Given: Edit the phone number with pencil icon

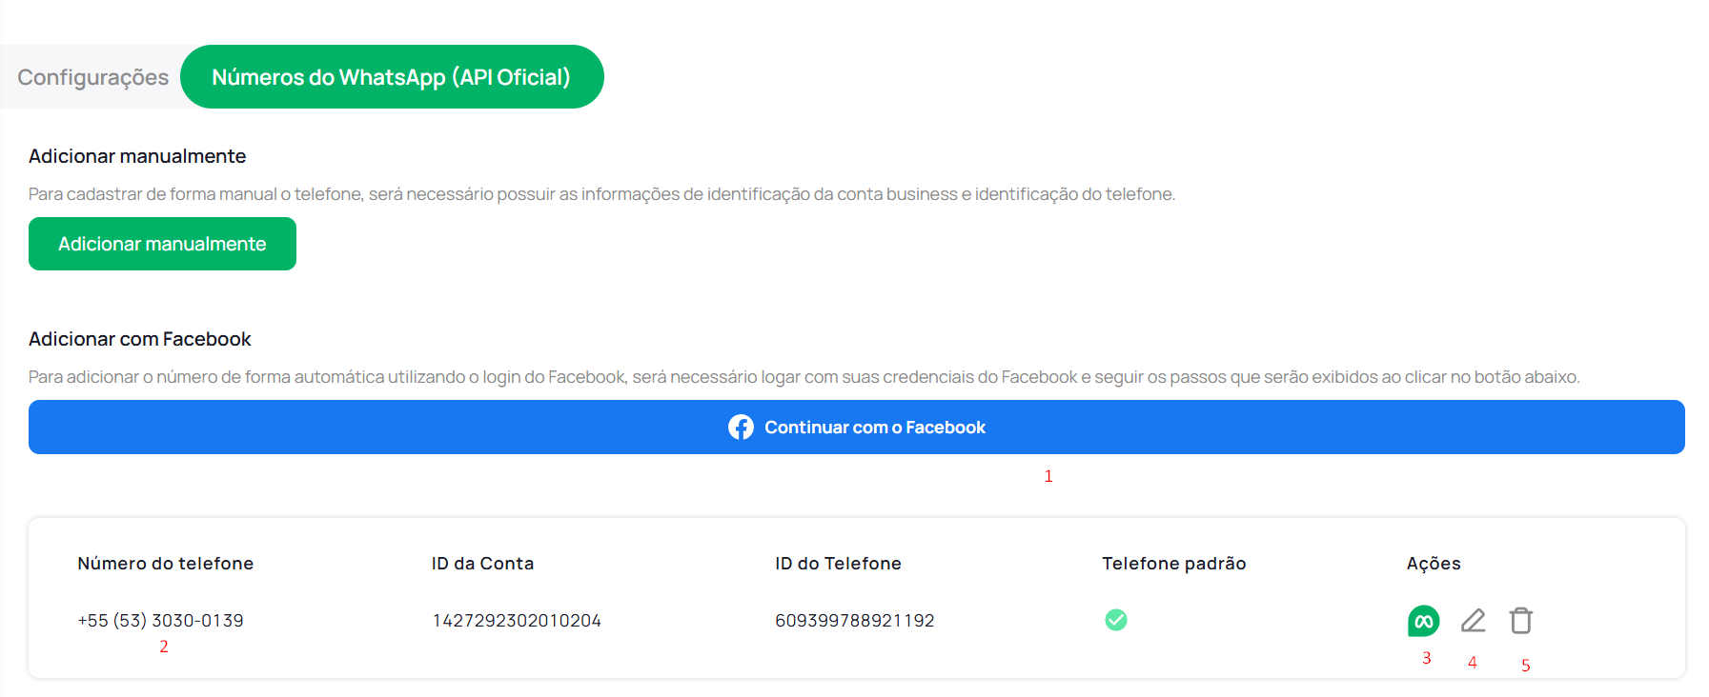Looking at the screenshot, I should click(x=1473, y=621).
